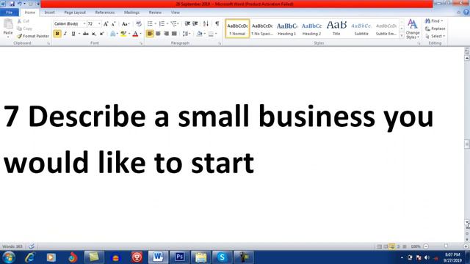Image resolution: width=470 pixels, height=264 pixels.
Task: Click the Grow Font icon
Action: click(x=106, y=23)
